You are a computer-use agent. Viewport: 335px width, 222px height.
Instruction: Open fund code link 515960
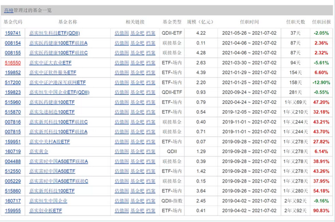[x=13, y=102]
